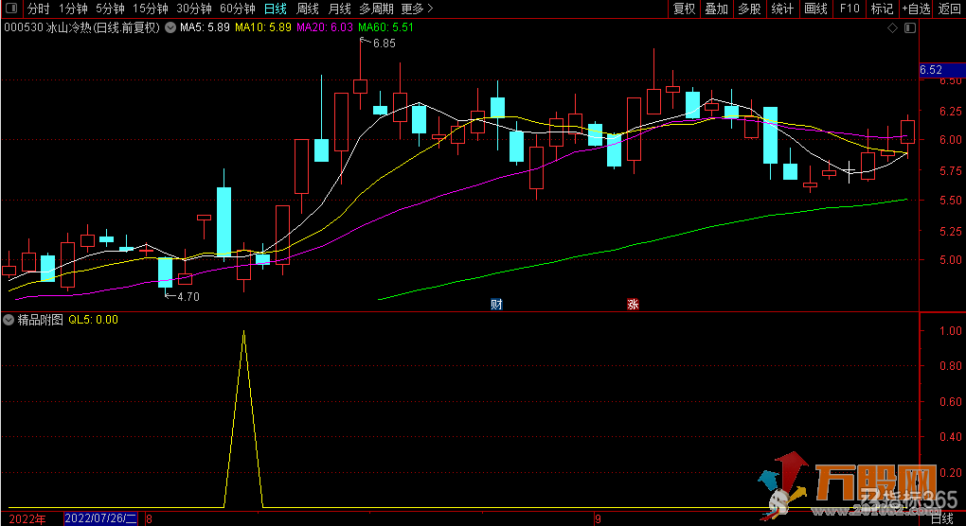Switch to 月线 monthly chart

click(339, 9)
